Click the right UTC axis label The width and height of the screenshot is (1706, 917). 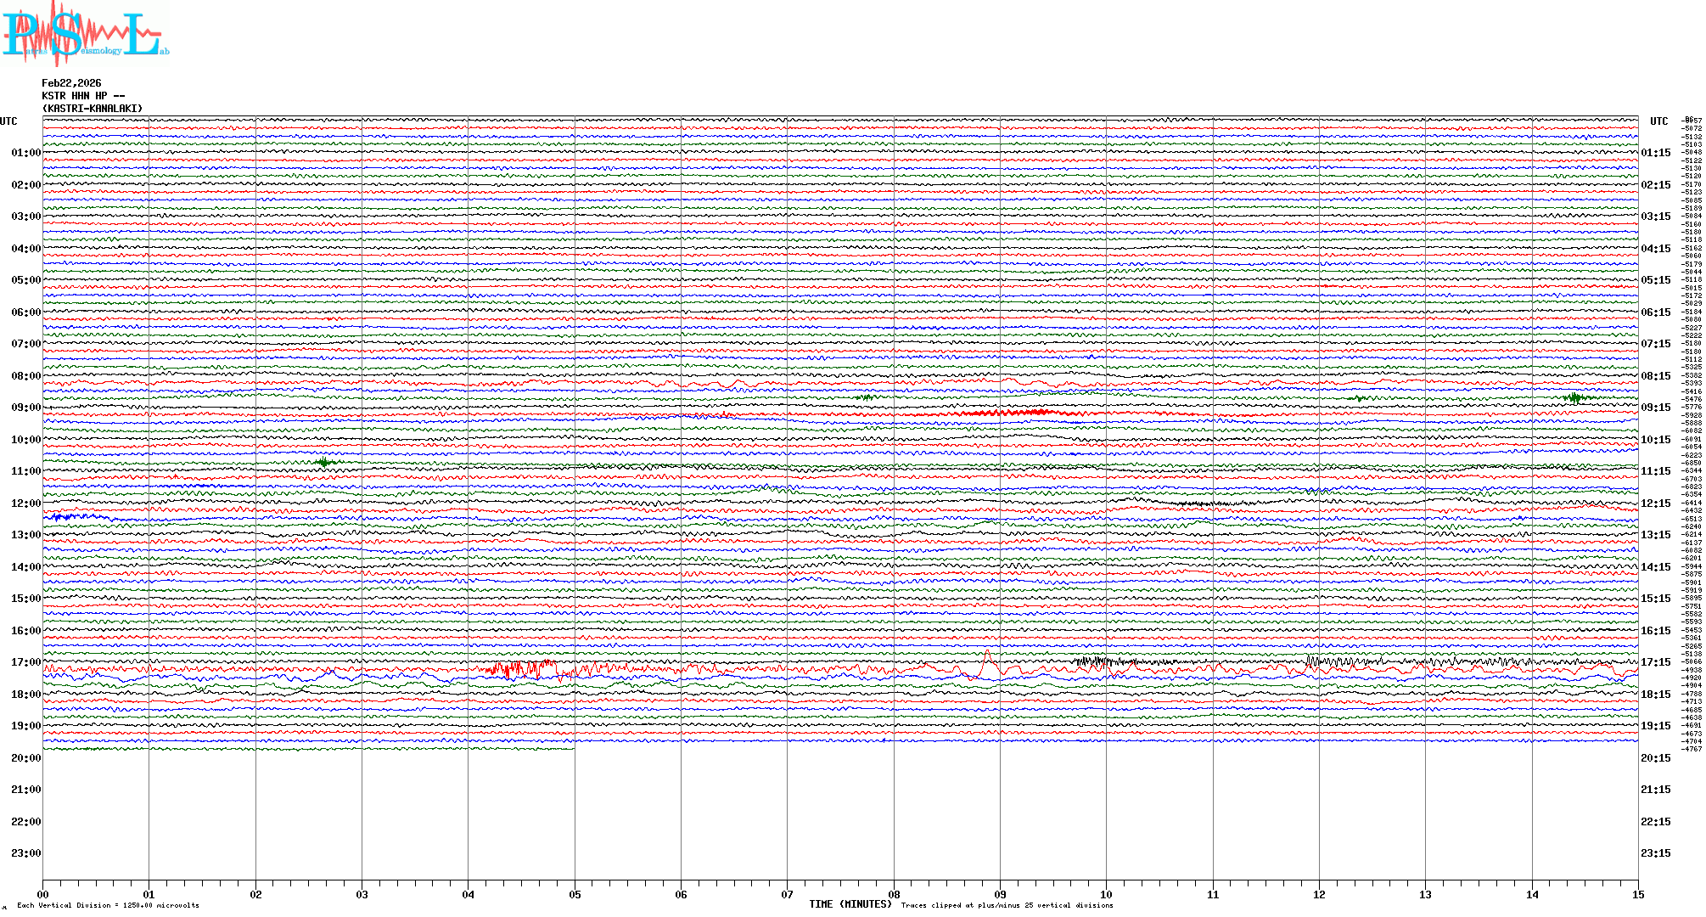point(1658,121)
